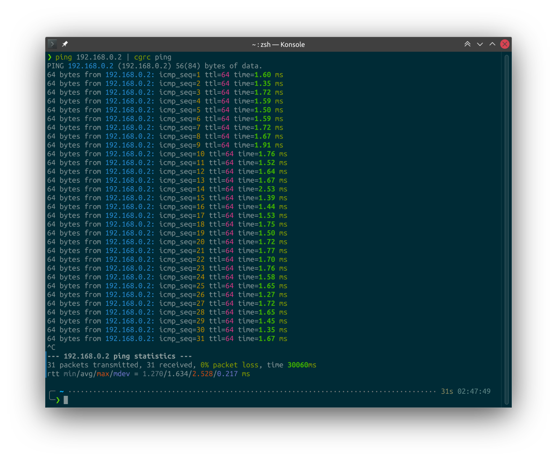
Task: Click the icmp_seq=20 reply line
Action: pos(167,242)
